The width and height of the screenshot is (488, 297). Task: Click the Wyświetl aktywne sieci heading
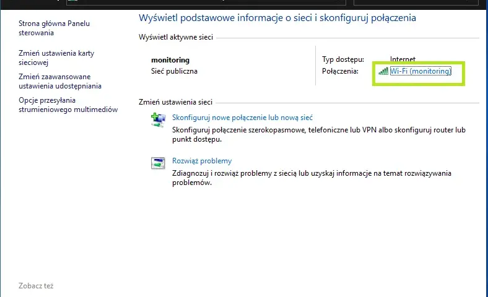176,37
